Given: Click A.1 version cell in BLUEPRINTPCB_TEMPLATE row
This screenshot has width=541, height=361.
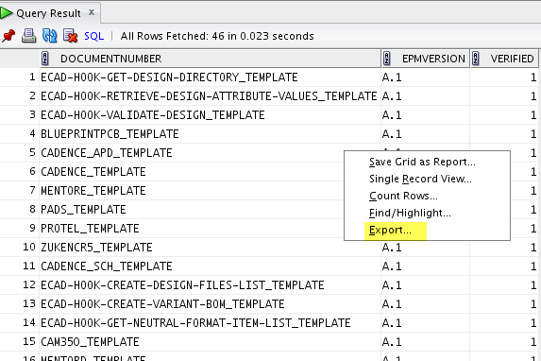Looking at the screenshot, I should tap(426, 134).
